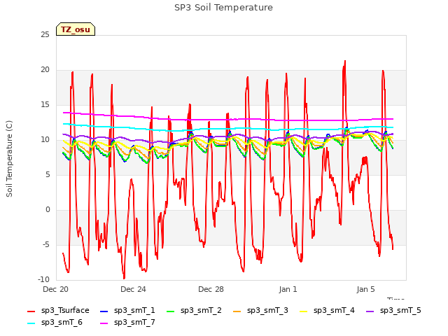Screen dimensions: 448x336
Task: Toggle the sp3_smT_1 legend entry
Action: tap(127, 311)
